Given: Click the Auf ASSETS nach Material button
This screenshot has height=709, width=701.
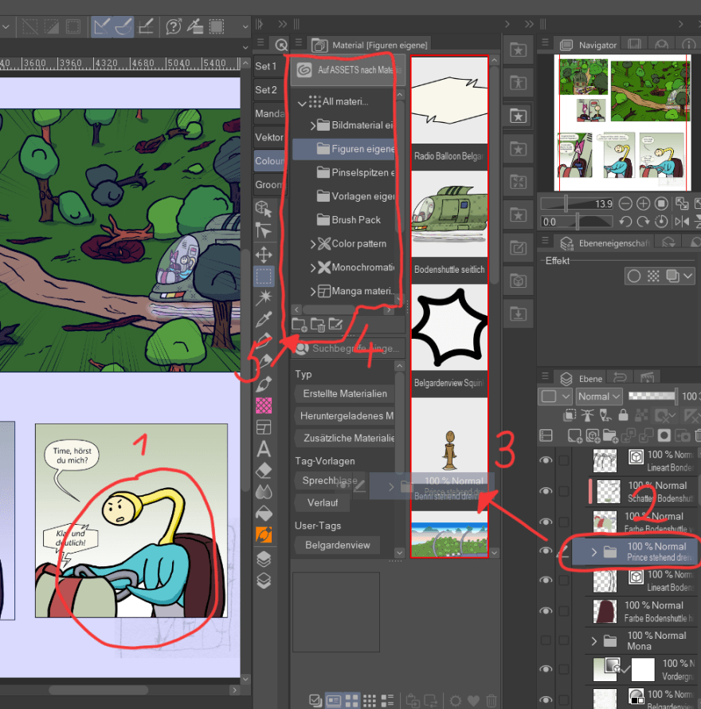Looking at the screenshot, I should [347, 70].
